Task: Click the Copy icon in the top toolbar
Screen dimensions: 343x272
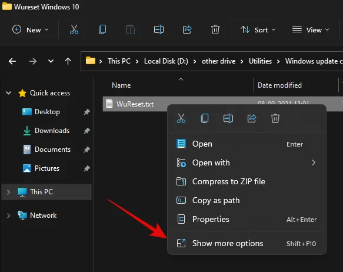Action: (102, 29)
